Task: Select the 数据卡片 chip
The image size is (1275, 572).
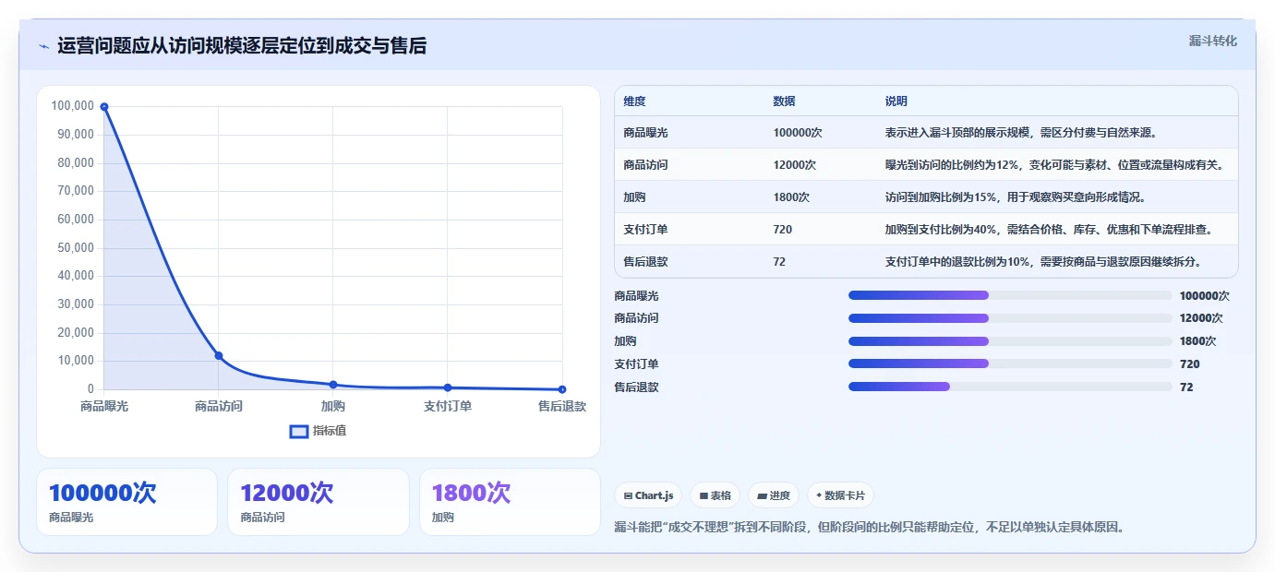Action: pyautogui.click(x=840, y=495)
